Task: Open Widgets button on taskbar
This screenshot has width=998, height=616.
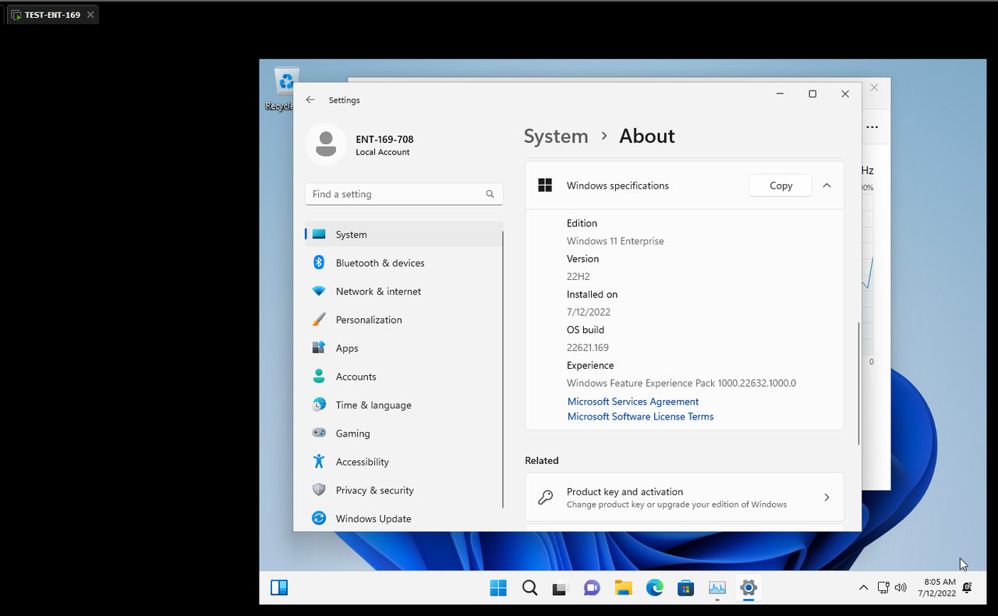Action: point(279,588)
